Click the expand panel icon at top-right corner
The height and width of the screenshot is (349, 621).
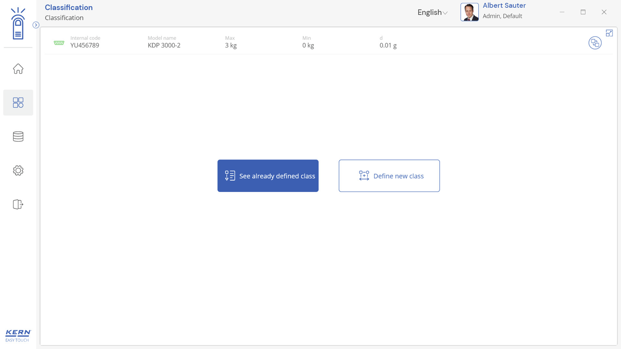coord(609,33)
